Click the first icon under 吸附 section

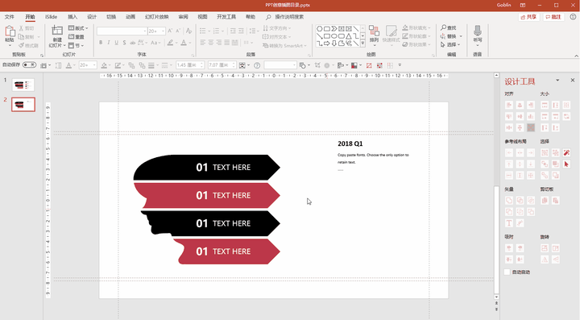tap(509, 248)
